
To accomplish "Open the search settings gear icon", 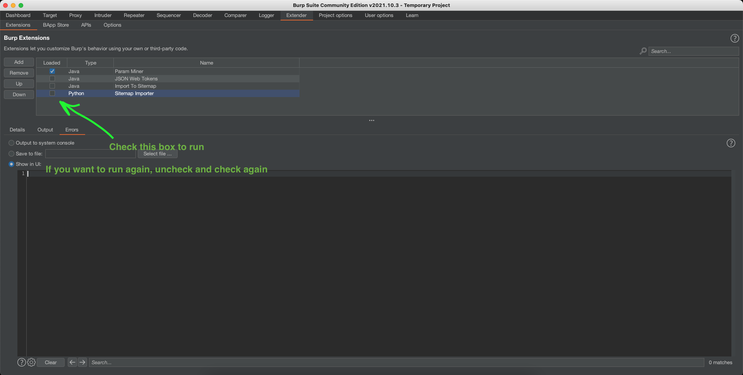I will tap(31, 362).
